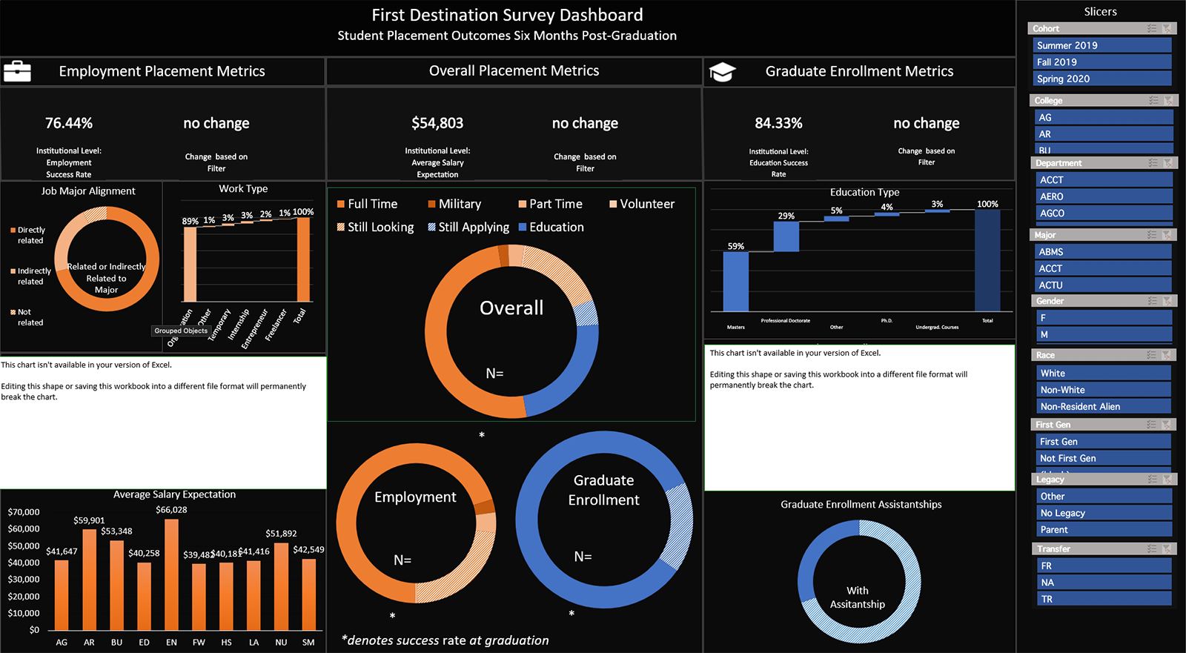Filter by Non-Resident Alien race
The image size is (1186, 653).
pyautogui.click(x=1103, y=406)
